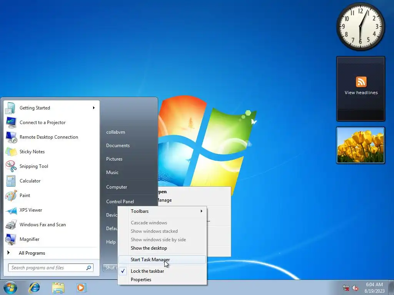394x295 pixels.
Task: Open Paint from the Start menu
Action: click(x=52, y=195)
